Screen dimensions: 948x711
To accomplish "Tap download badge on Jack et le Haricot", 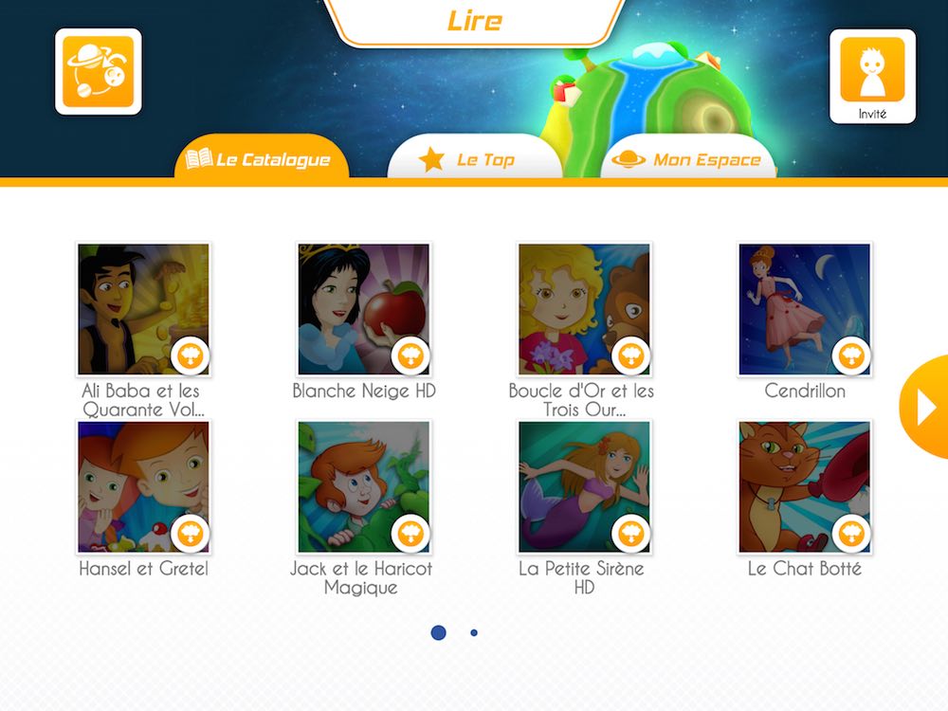I will [x=410, y=533].
